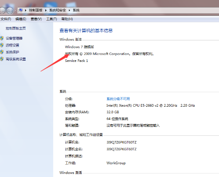Open the 系统分级不可用 rating link

(x=118, y=99)
